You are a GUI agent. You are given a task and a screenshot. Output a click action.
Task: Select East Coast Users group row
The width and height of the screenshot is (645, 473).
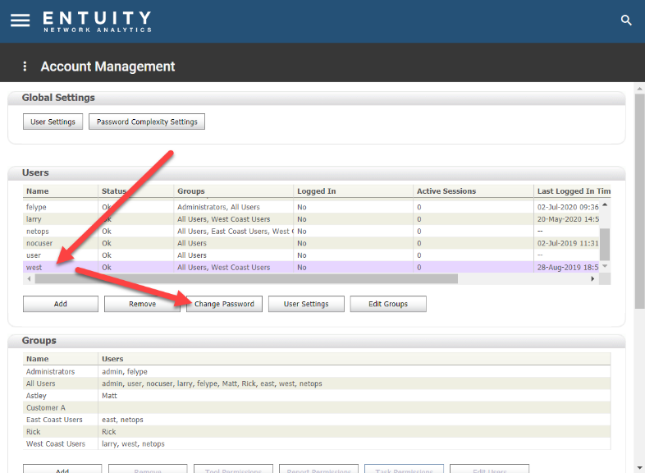click(x=317, y=420)
